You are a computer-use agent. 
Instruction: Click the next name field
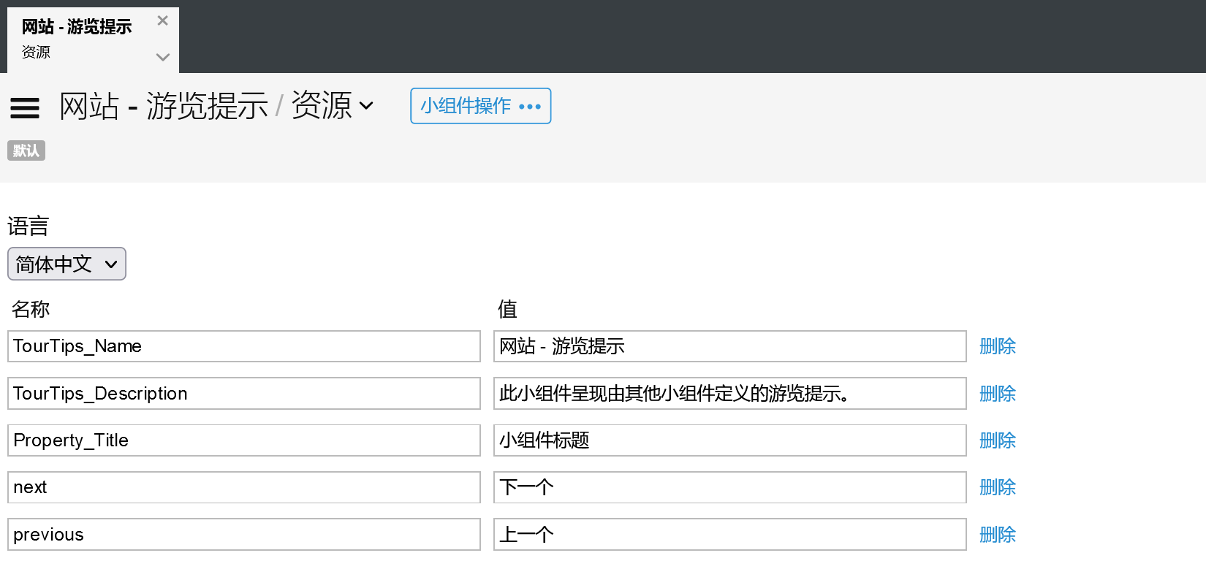[244, 487]
